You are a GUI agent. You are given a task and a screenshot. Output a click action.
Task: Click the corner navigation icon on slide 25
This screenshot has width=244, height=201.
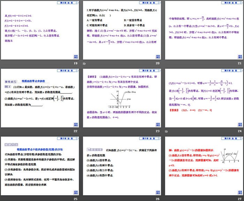pos(75,192)
